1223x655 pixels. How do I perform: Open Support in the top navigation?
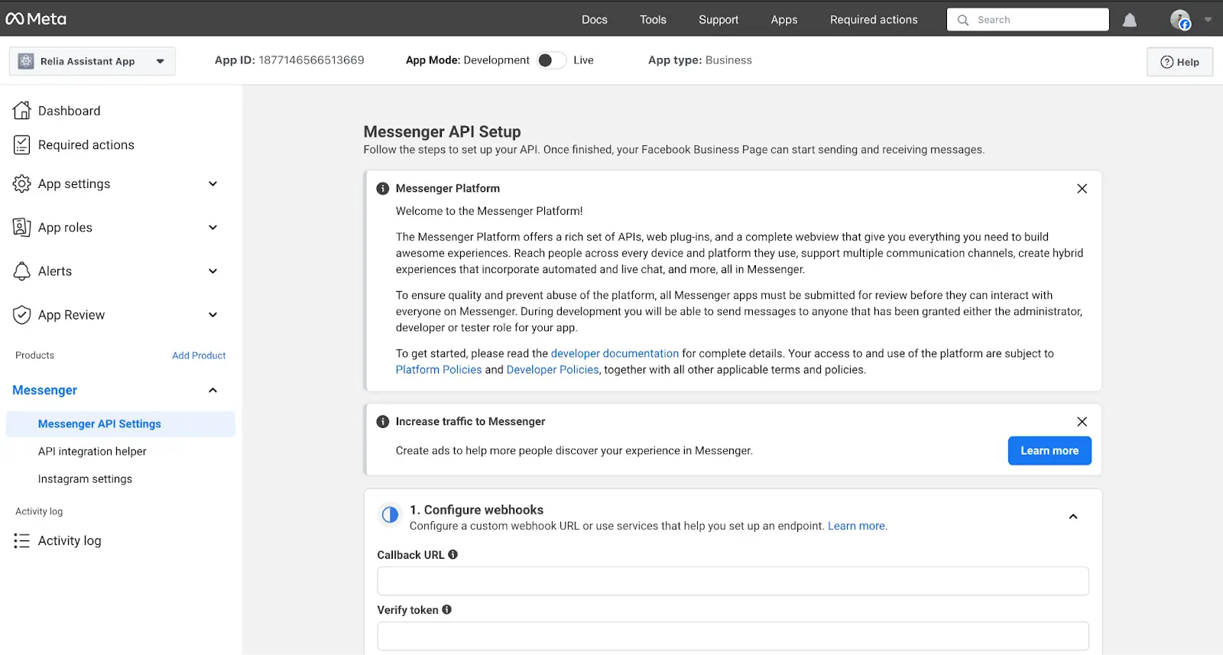coord(719,20)
